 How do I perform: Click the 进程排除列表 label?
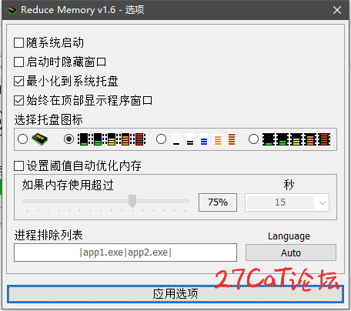[48, 235]
